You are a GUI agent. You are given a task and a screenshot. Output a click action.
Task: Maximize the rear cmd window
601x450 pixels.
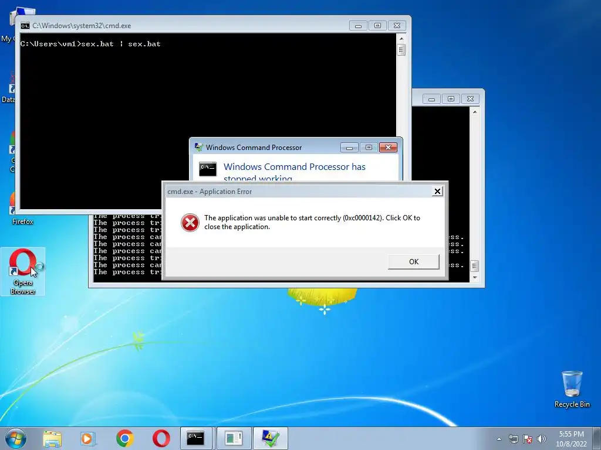click(451, 99)
